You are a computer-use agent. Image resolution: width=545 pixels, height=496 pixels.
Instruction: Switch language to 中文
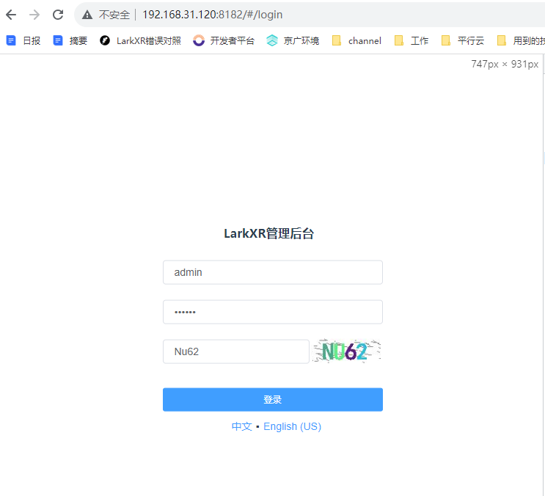pos(241,426)
